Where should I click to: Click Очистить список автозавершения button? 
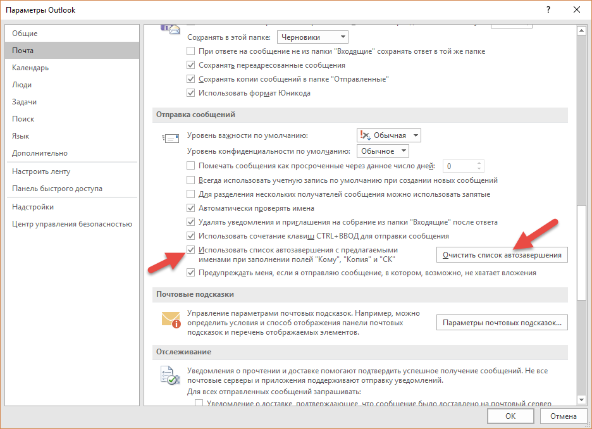[502, 255]
